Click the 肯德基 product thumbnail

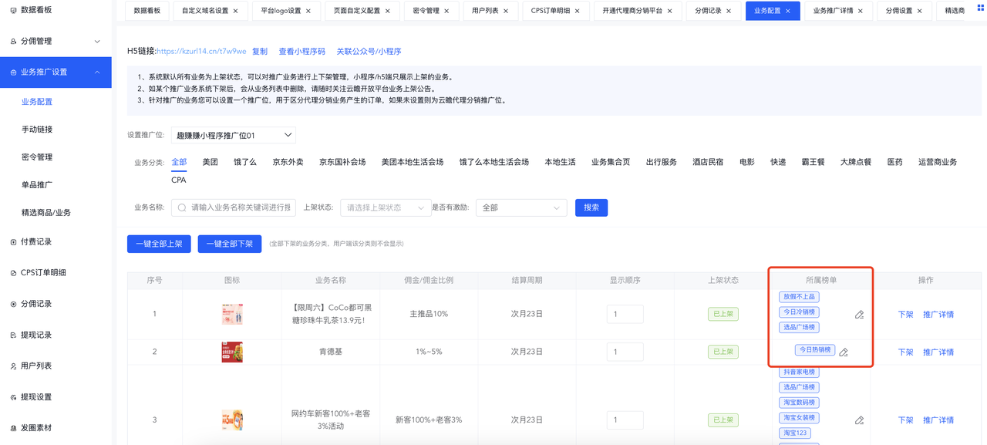(x=232, y=352)
